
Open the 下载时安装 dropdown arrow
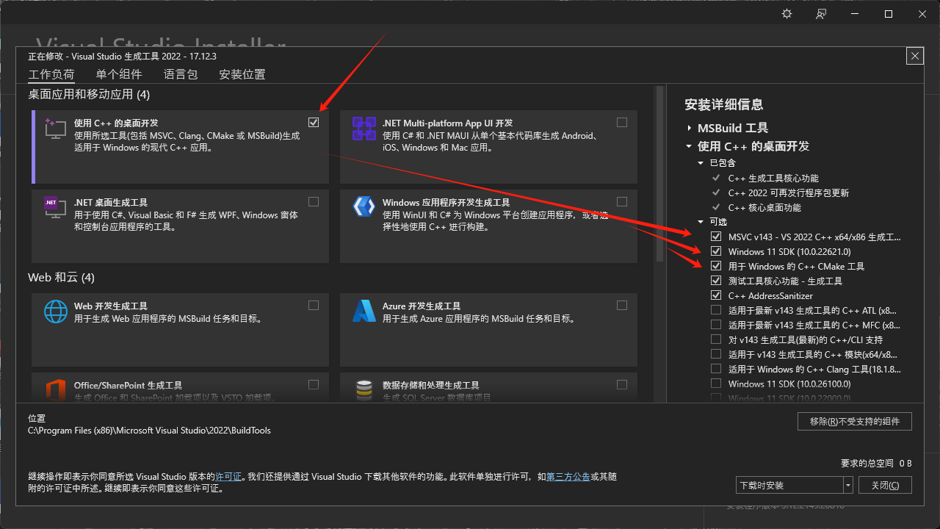point(848,486)
